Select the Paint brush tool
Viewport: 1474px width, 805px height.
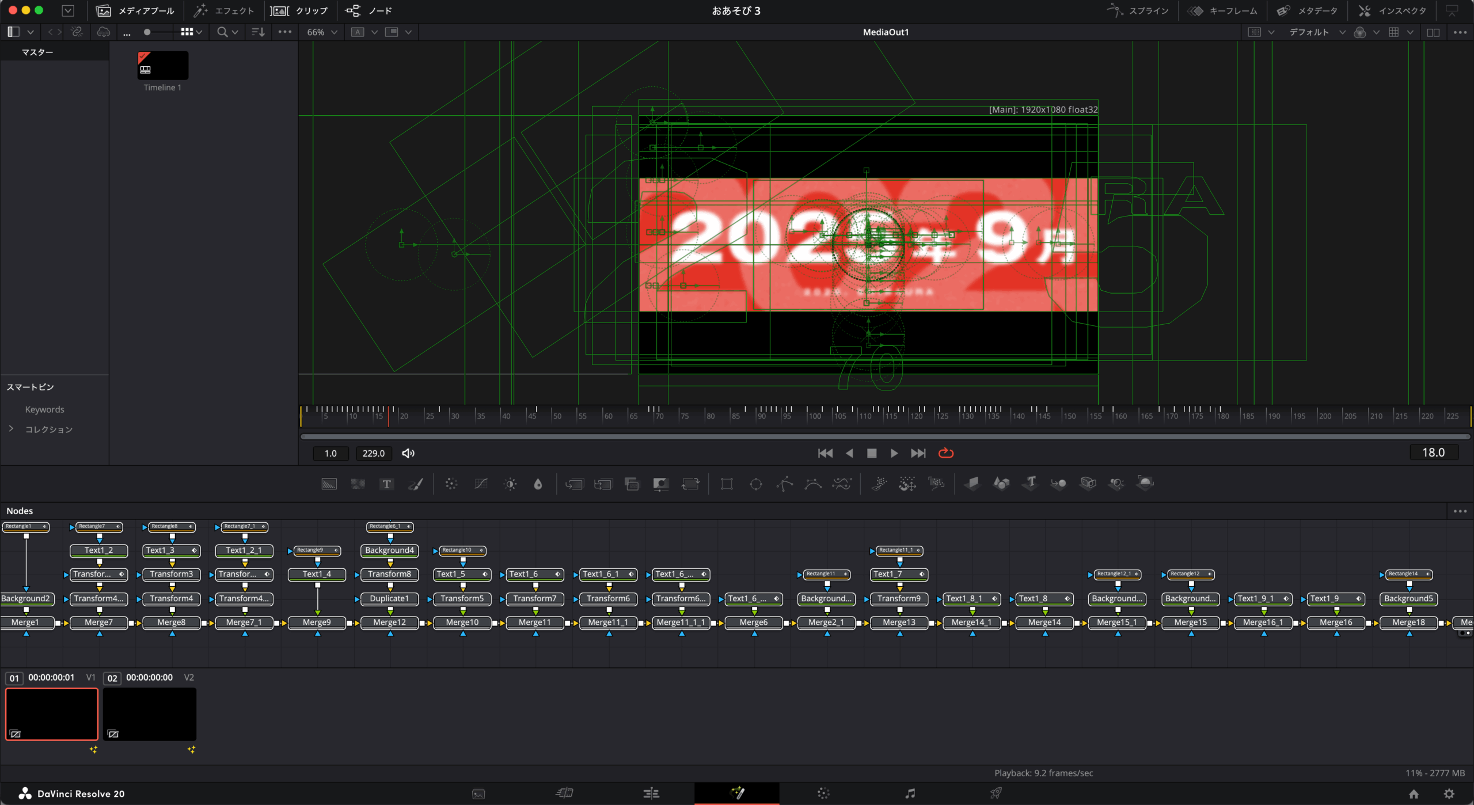[416, 484]
